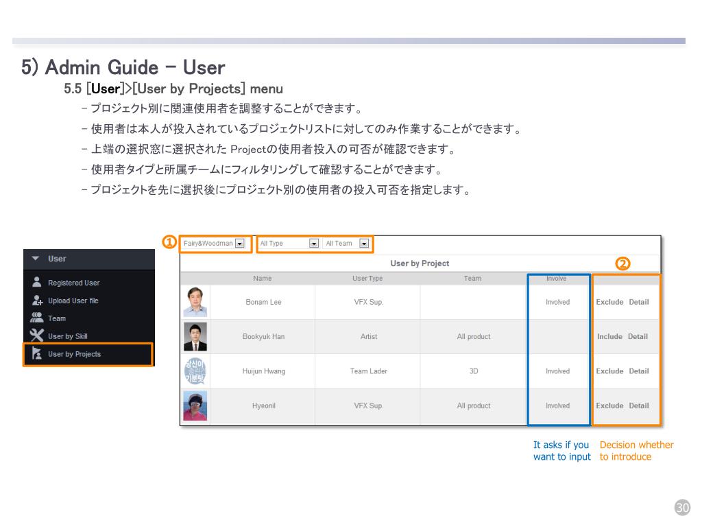Select the name Huijun Hwang
The width and height of the screenshot is (702, 527).
click(264, 371)
